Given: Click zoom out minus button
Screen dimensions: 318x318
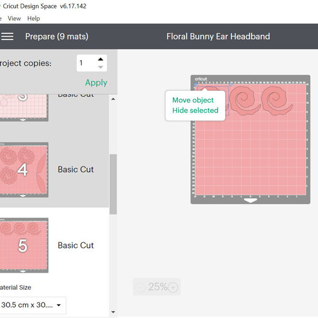Looking at the screenshot, I should pyautogui.click(x=141, y=287).
